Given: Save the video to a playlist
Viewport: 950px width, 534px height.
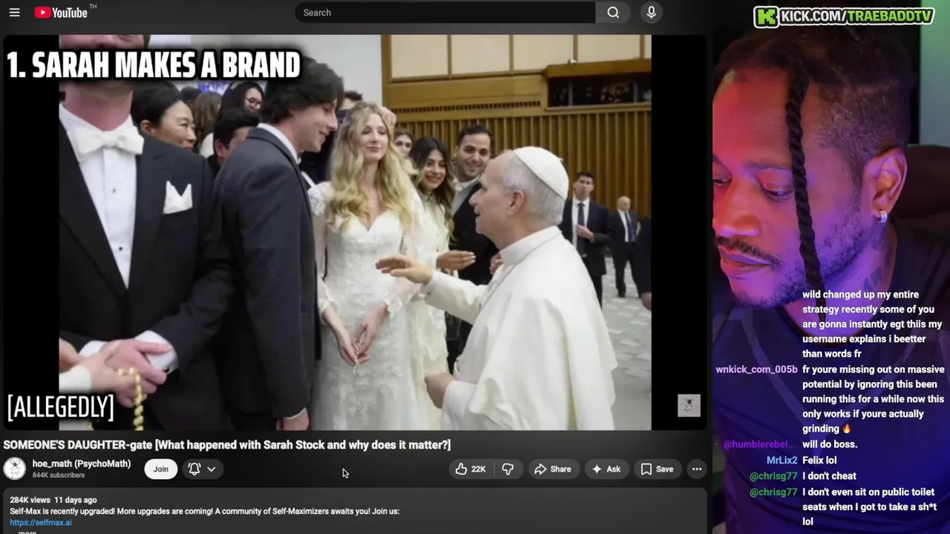Looking at the screenshot, I should click(x=657, y=469).
